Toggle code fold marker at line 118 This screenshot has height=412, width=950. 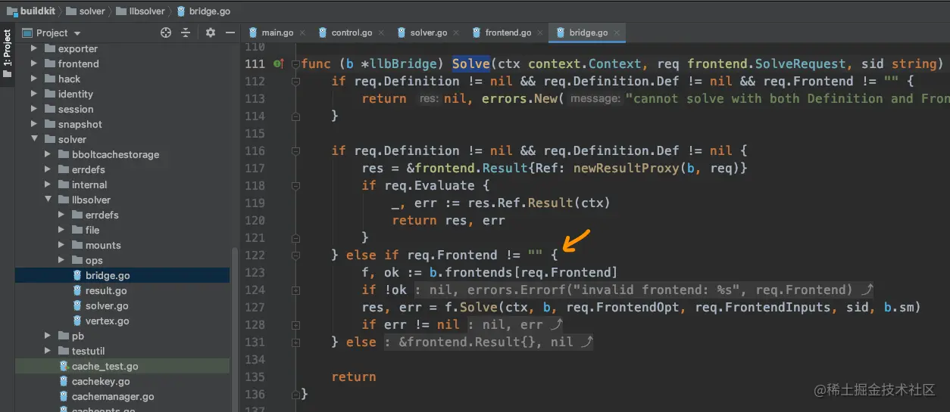295,186
